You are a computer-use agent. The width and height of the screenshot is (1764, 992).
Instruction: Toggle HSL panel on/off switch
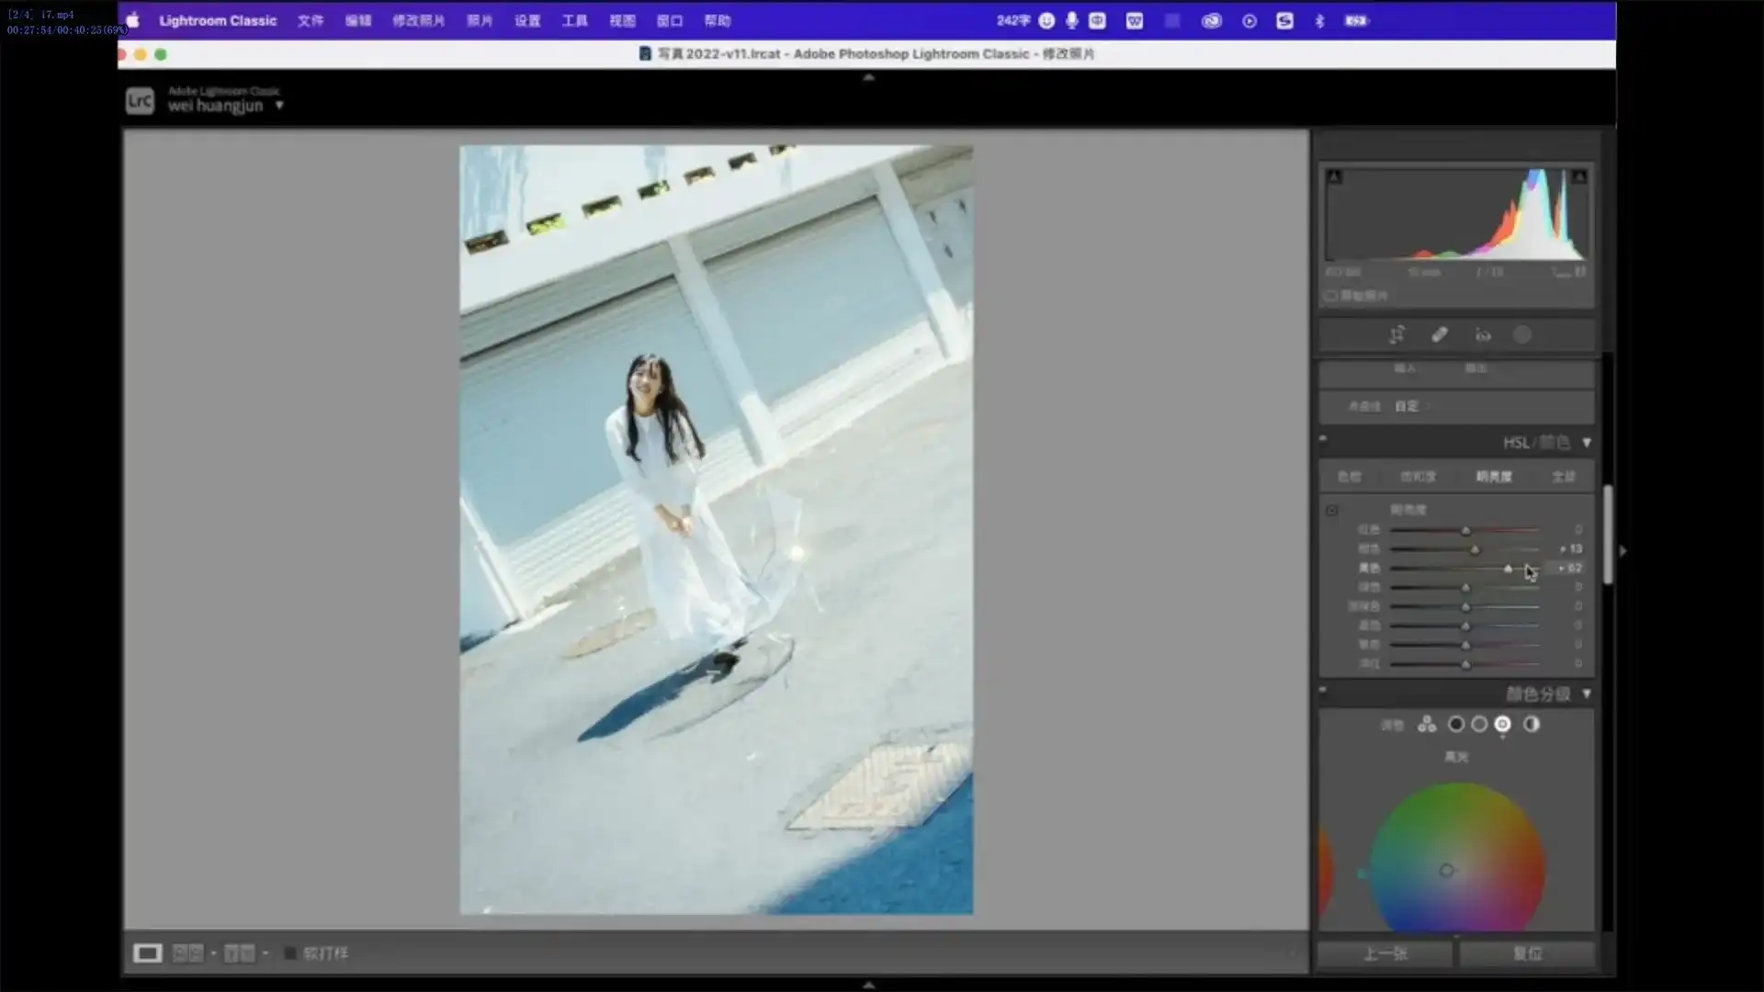[x=1323, y=439]
